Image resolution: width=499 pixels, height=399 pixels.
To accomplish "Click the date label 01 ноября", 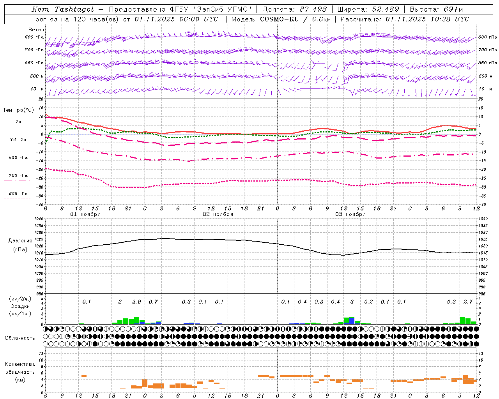I will (85, 214).
